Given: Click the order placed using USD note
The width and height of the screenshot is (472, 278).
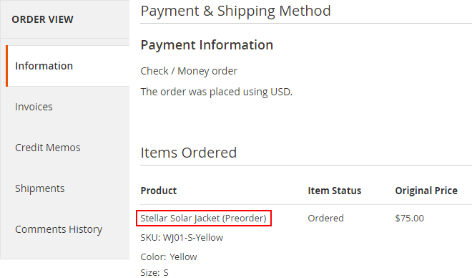Looking at the screenshot, I should (x=217, y=92).
